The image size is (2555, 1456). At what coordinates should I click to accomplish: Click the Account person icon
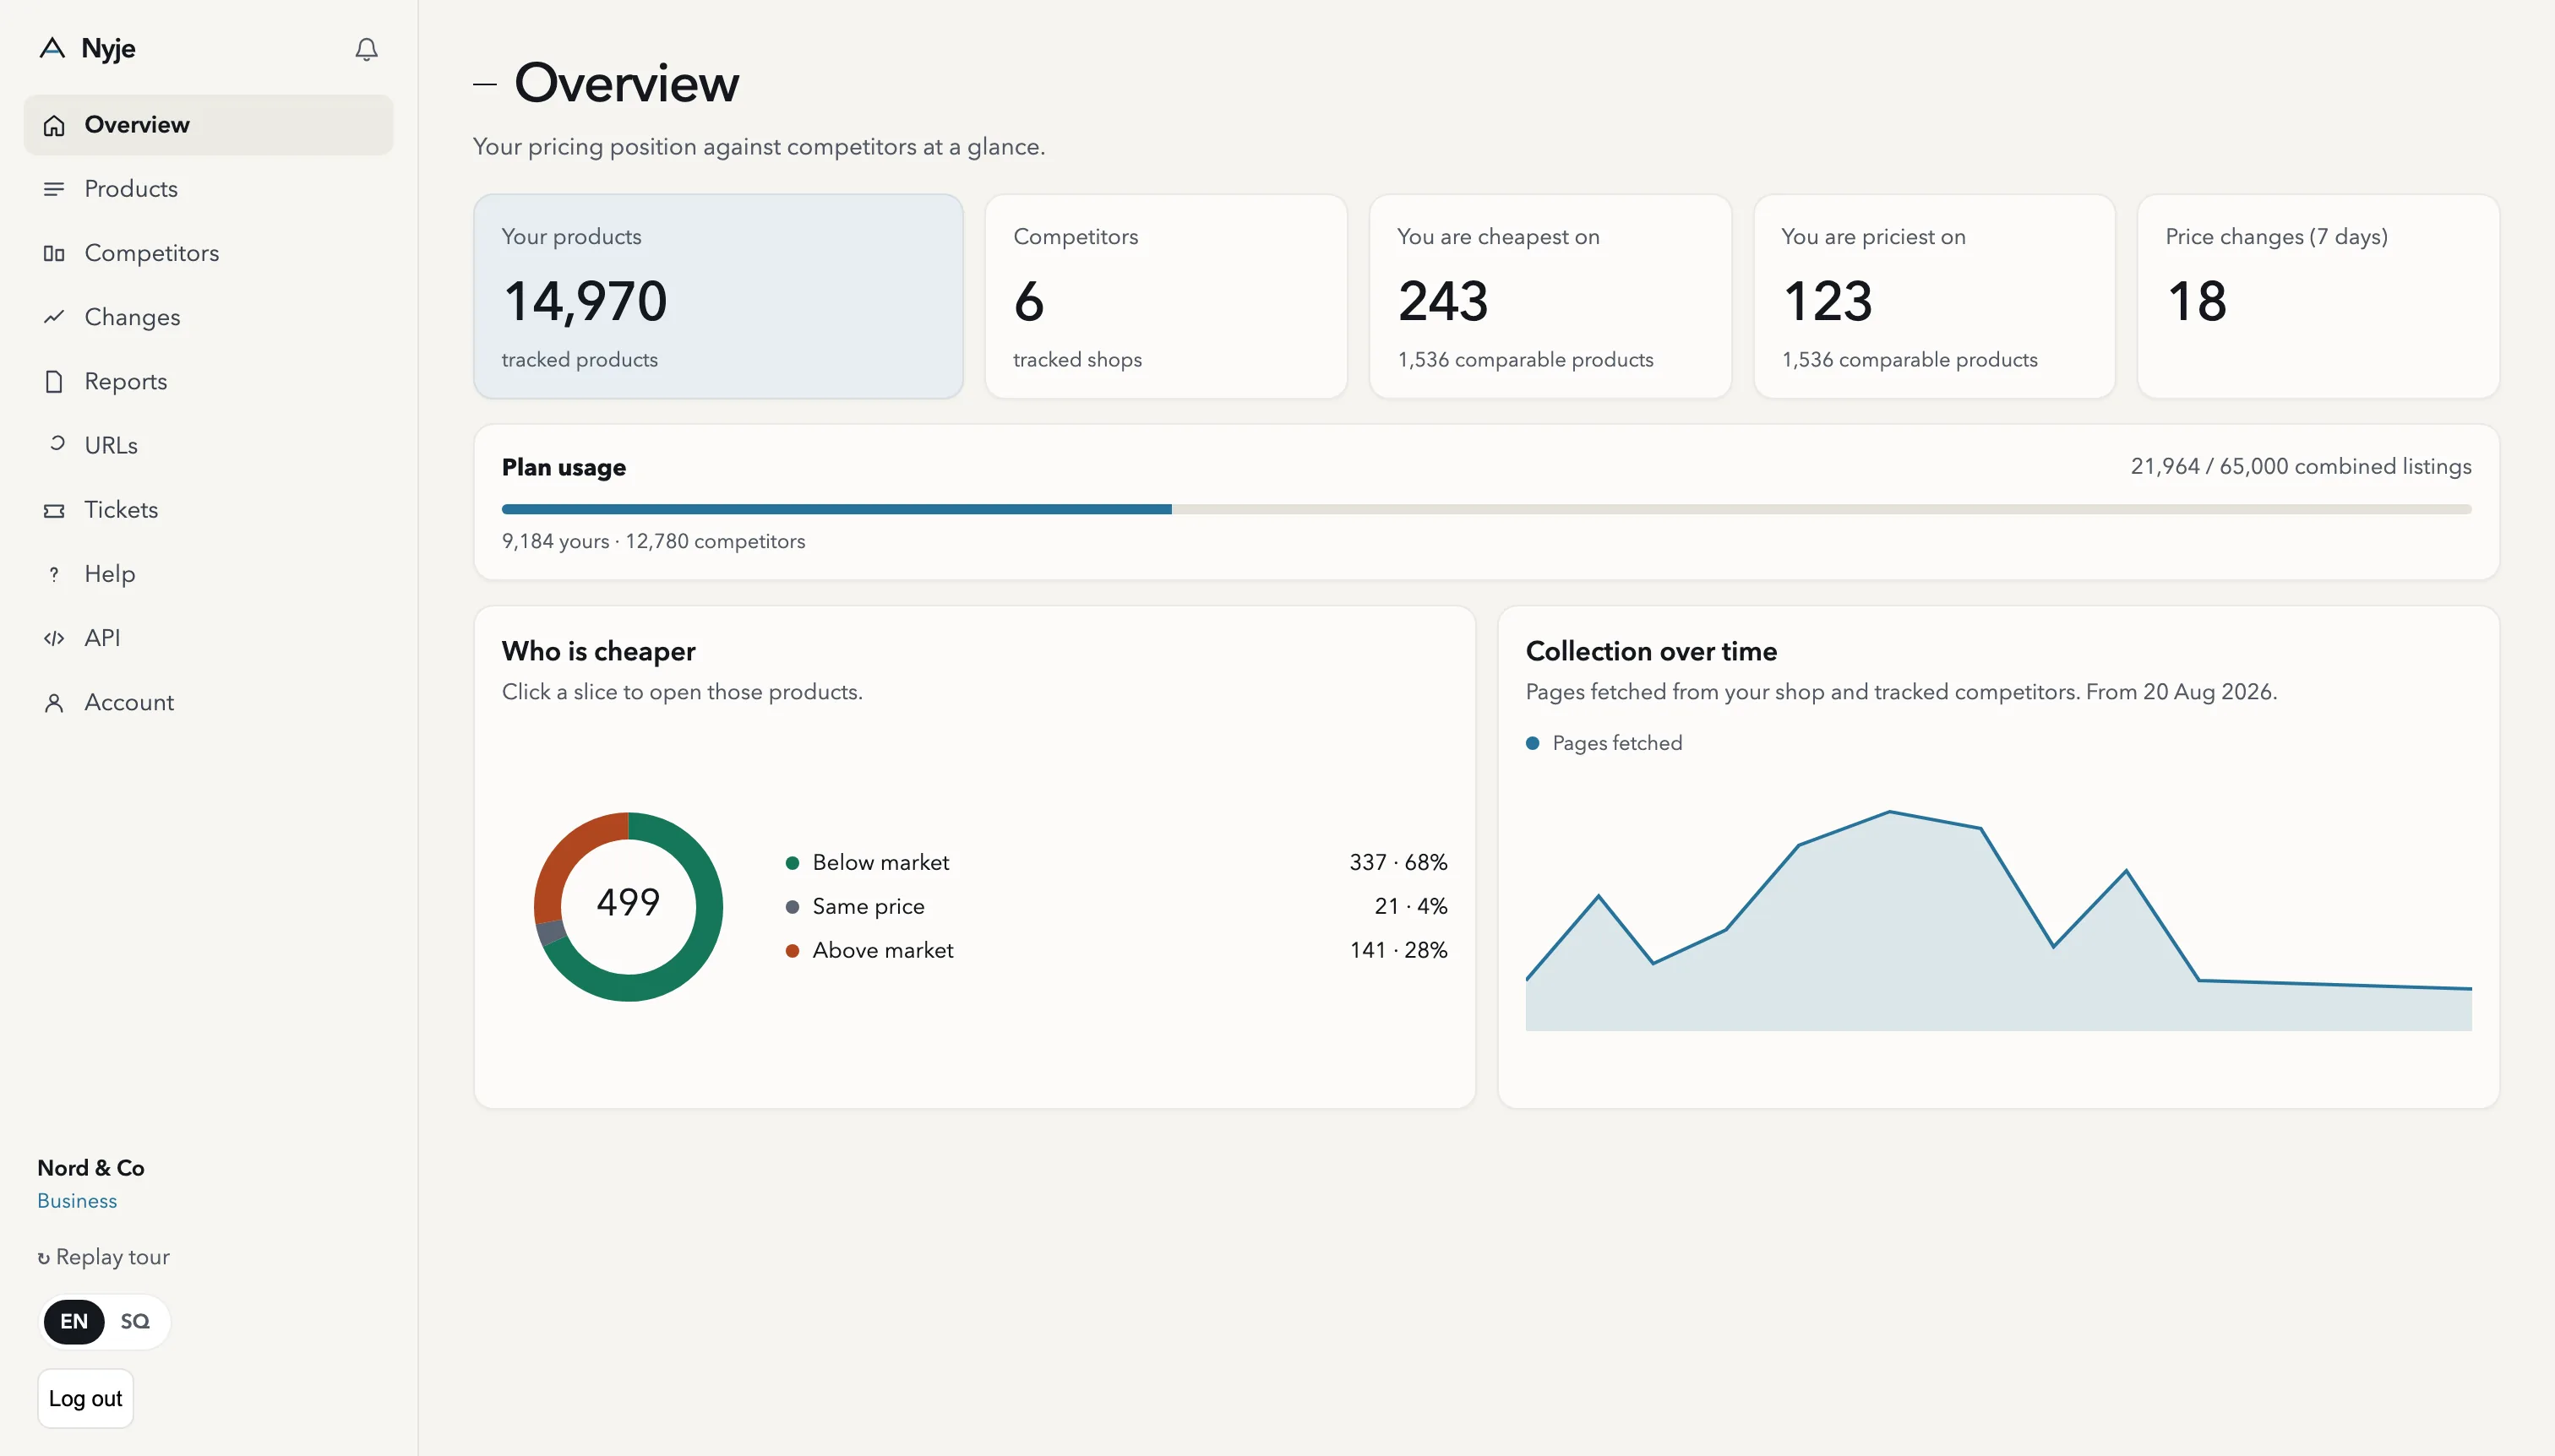[54, 702]
